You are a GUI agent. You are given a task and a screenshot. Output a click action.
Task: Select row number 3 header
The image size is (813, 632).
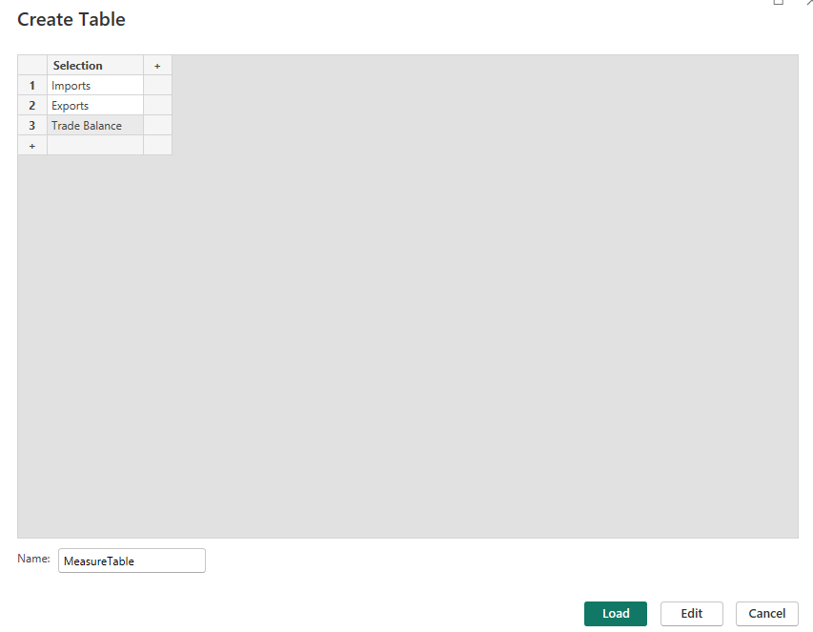tap(32, 126)
